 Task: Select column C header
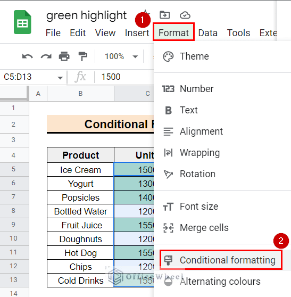coord(134,94)
